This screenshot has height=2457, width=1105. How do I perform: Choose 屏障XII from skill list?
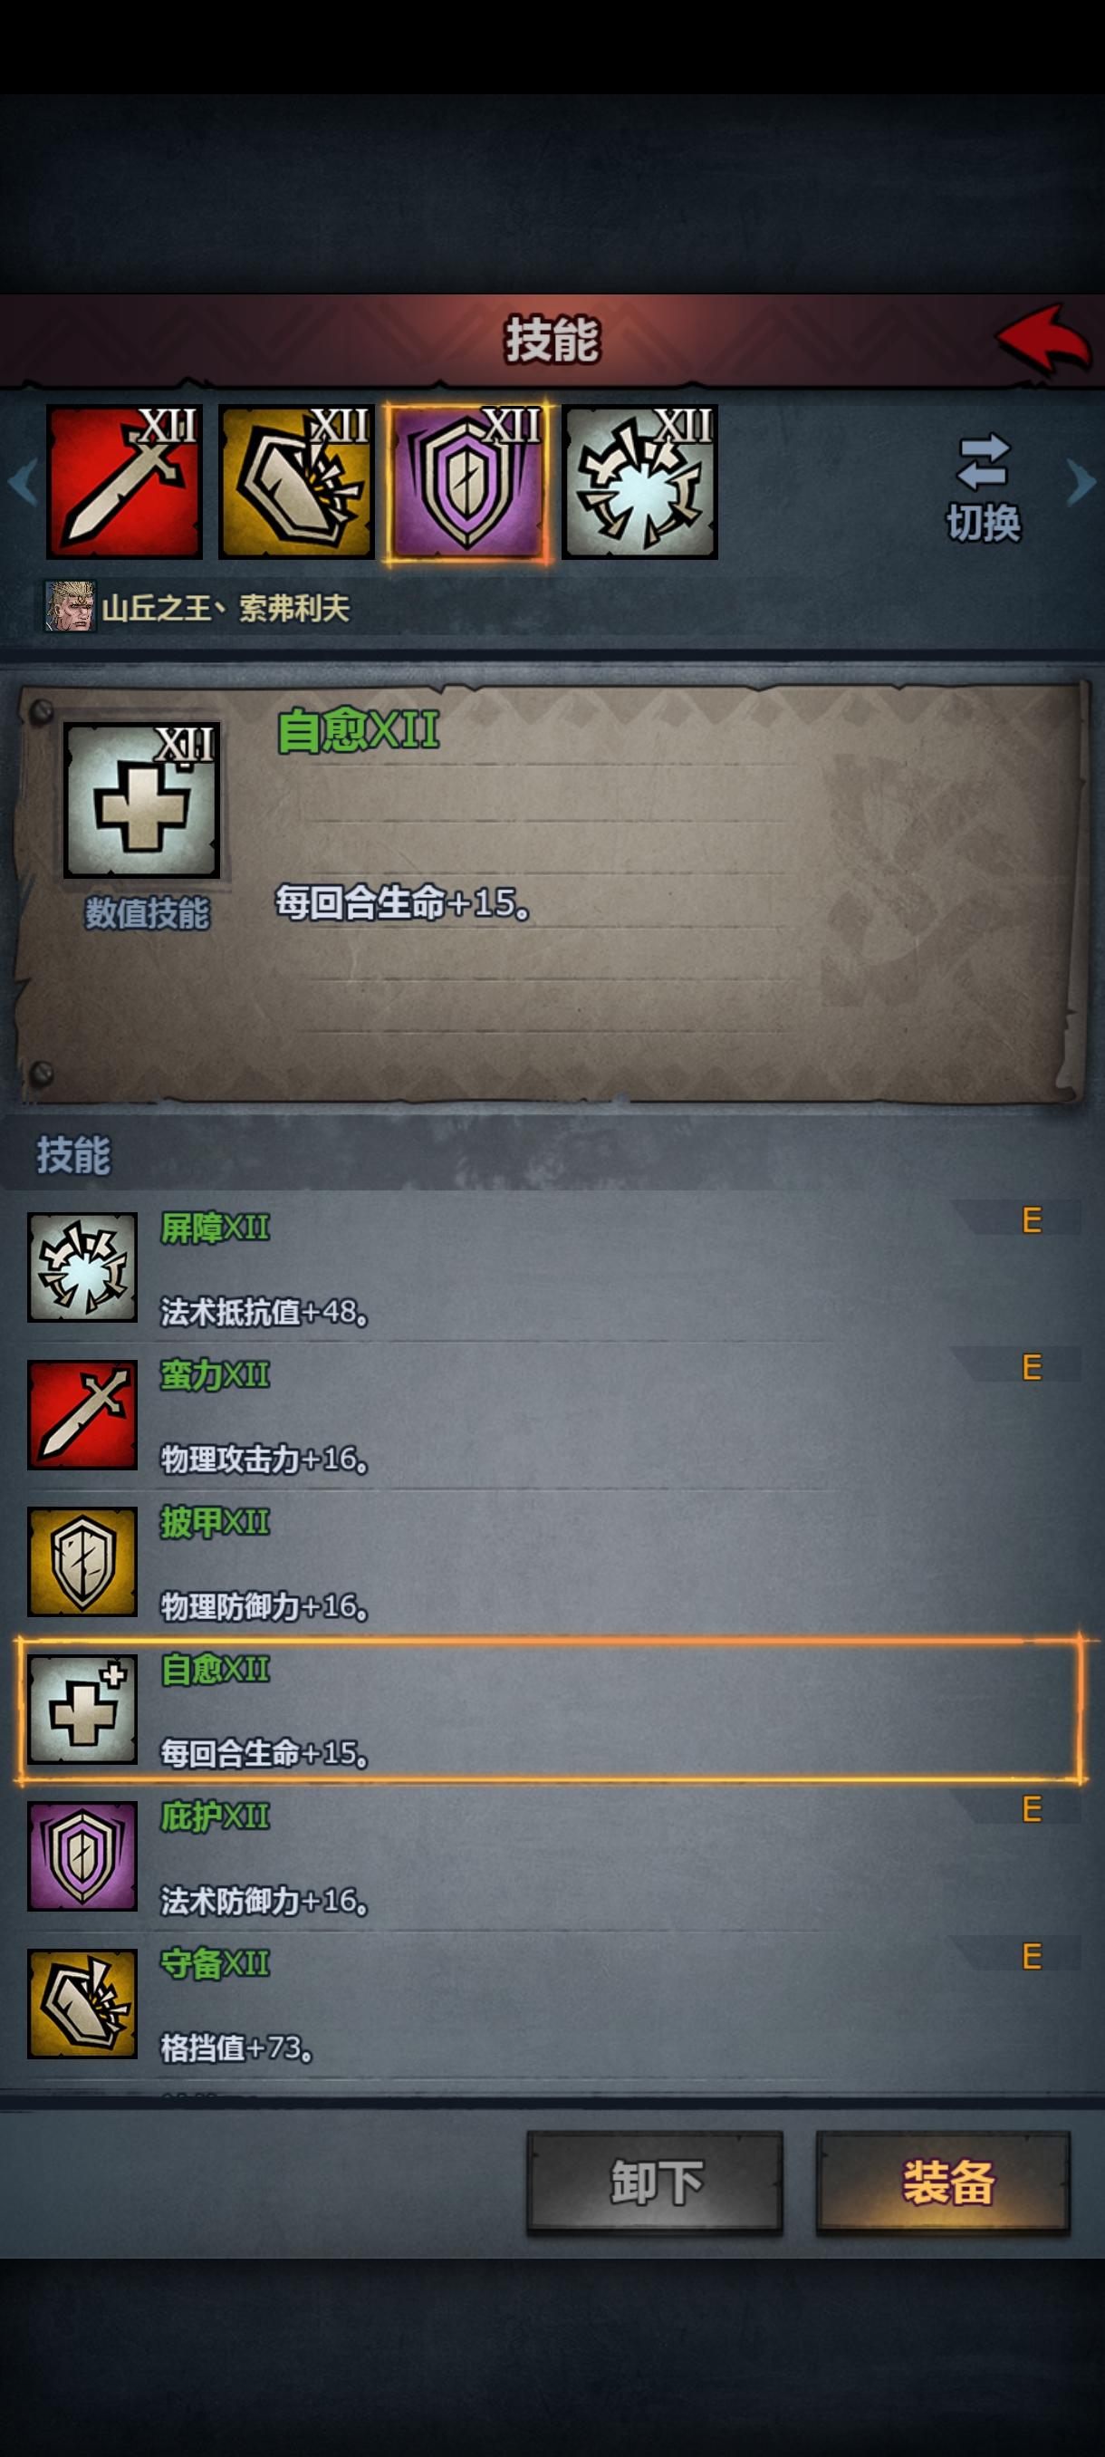(x=553, y=1267)
